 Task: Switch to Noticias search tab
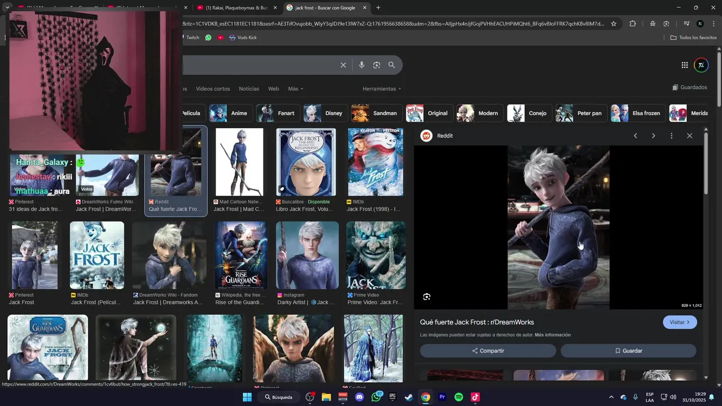click(249, 89)
